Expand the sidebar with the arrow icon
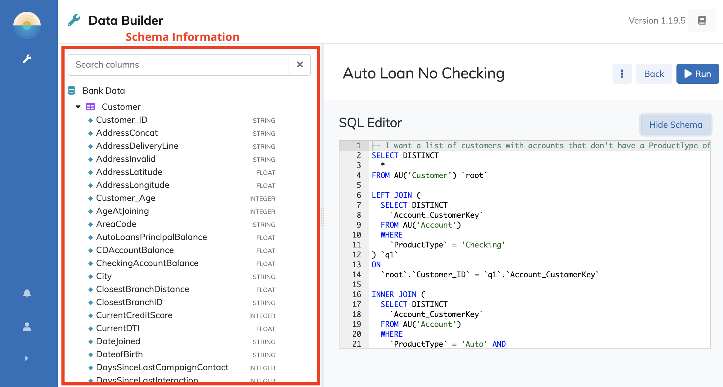This screenshot has width=723, height=387. coord(27,358)
